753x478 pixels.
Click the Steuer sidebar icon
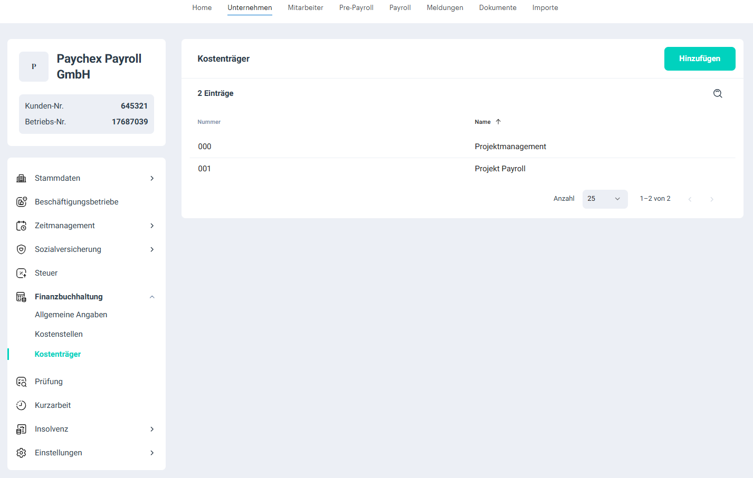[x=21, y=273]
